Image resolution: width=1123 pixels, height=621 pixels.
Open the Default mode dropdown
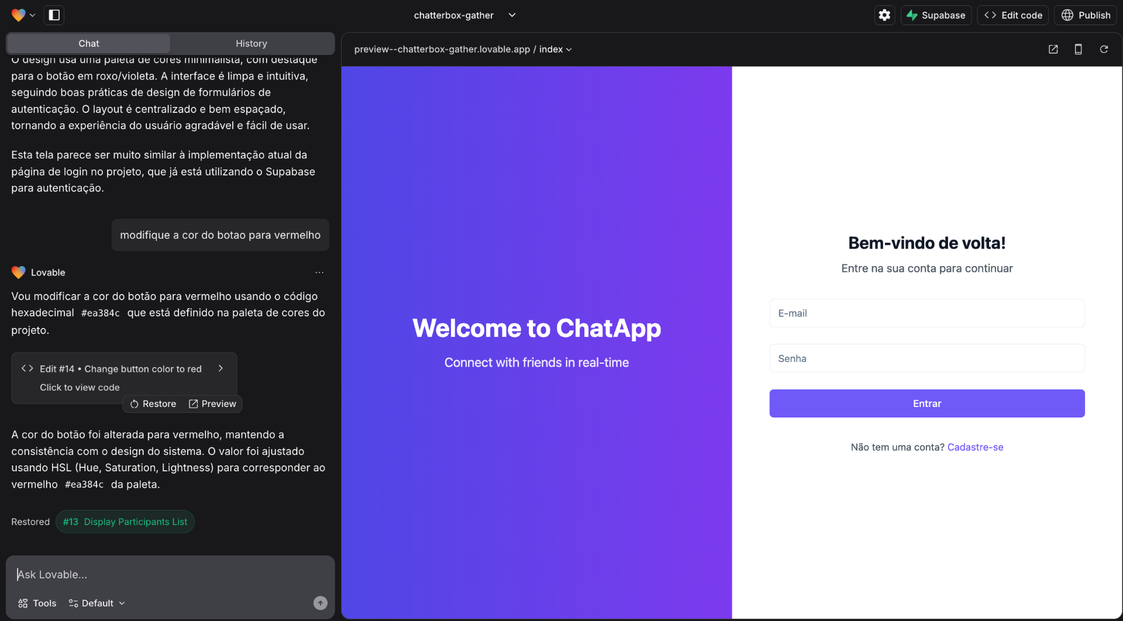pyautogui.click(x=97, y=603)
